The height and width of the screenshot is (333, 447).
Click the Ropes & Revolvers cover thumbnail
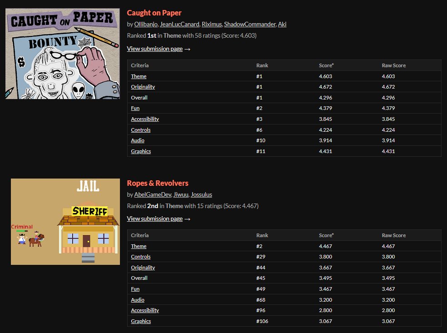click(65, 222)
